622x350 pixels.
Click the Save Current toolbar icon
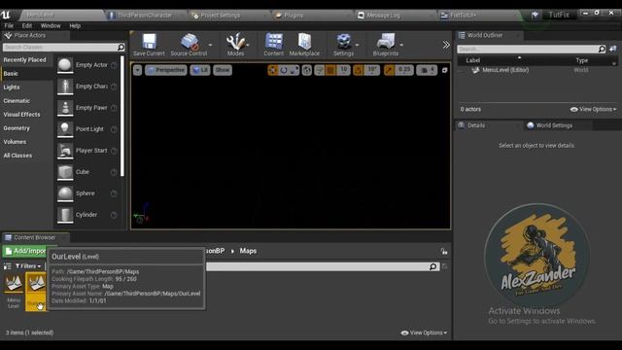coord(149,45)
